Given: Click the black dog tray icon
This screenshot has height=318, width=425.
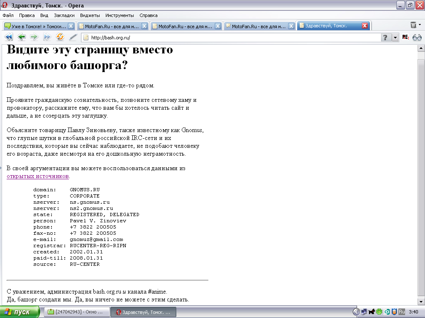Looking at the screenshot, I should (371, 312).
